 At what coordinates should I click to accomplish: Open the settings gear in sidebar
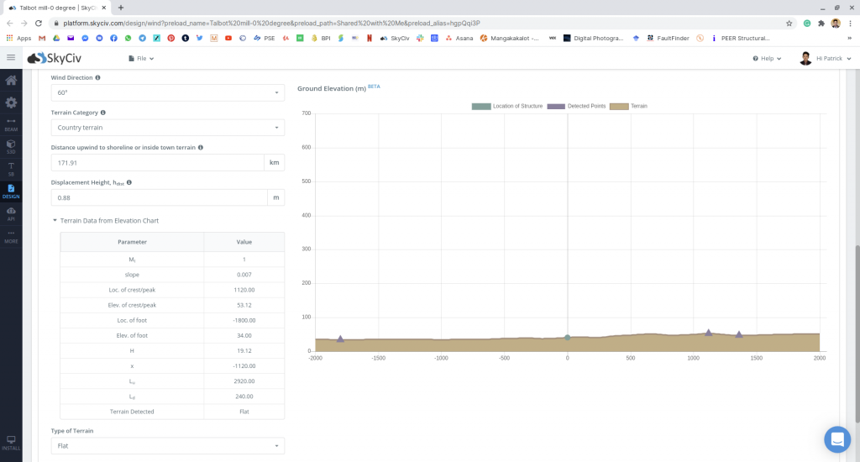11,102
